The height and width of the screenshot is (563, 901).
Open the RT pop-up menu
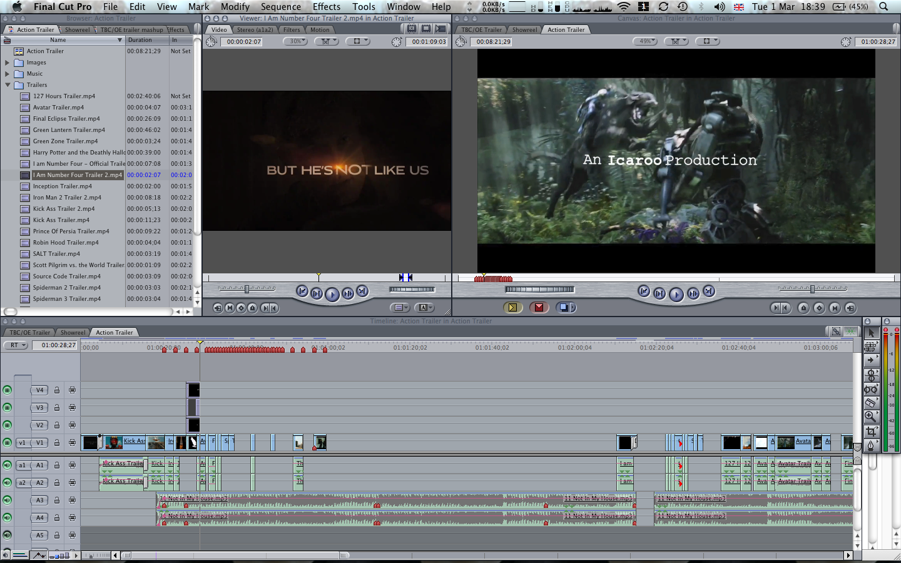click(16, 345)
